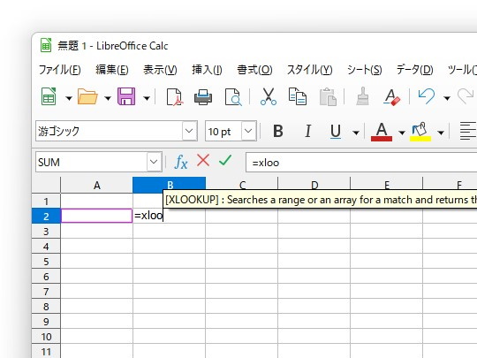Copy selection with the Copy icon
The image size is (477, 358).
pyautogui.click(x=297, y=97)
